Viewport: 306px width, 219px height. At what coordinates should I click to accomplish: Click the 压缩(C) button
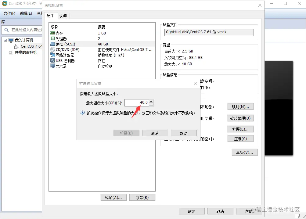point(240,138)
